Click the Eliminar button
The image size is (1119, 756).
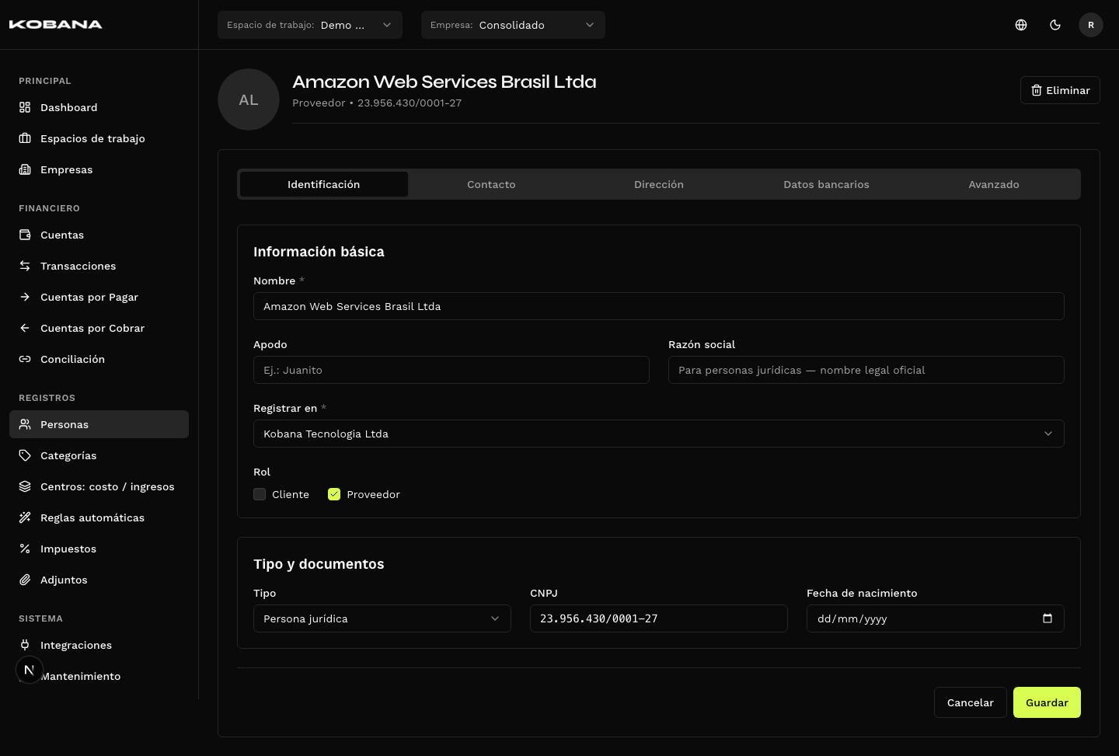[1060, 90]
